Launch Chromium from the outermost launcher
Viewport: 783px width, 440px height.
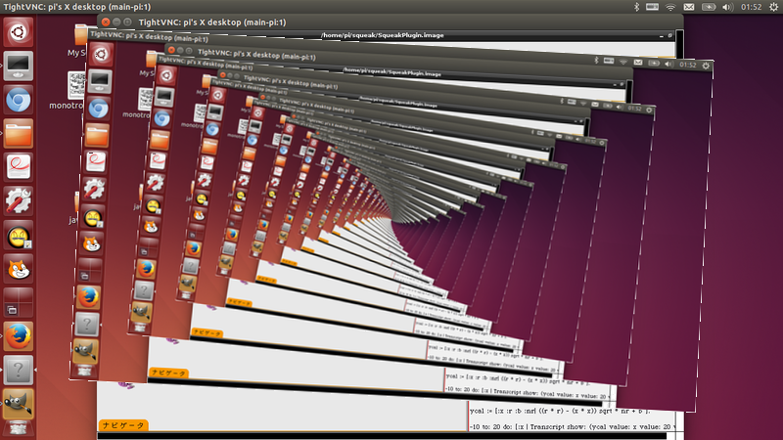19,100
